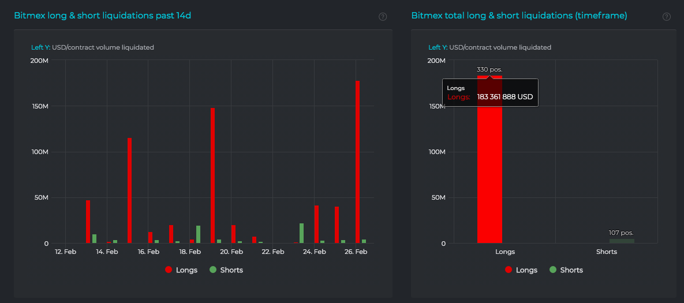Click the '18. Feb' x-axis label

pos(190,252)
